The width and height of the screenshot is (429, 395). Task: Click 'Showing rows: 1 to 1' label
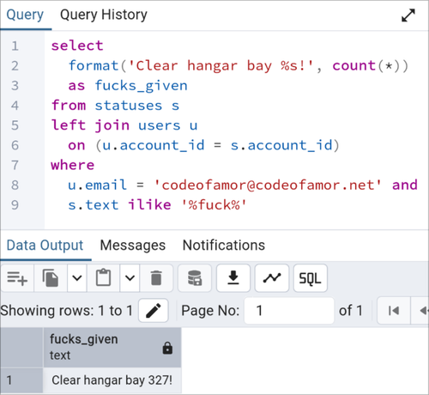click(67, 311)
